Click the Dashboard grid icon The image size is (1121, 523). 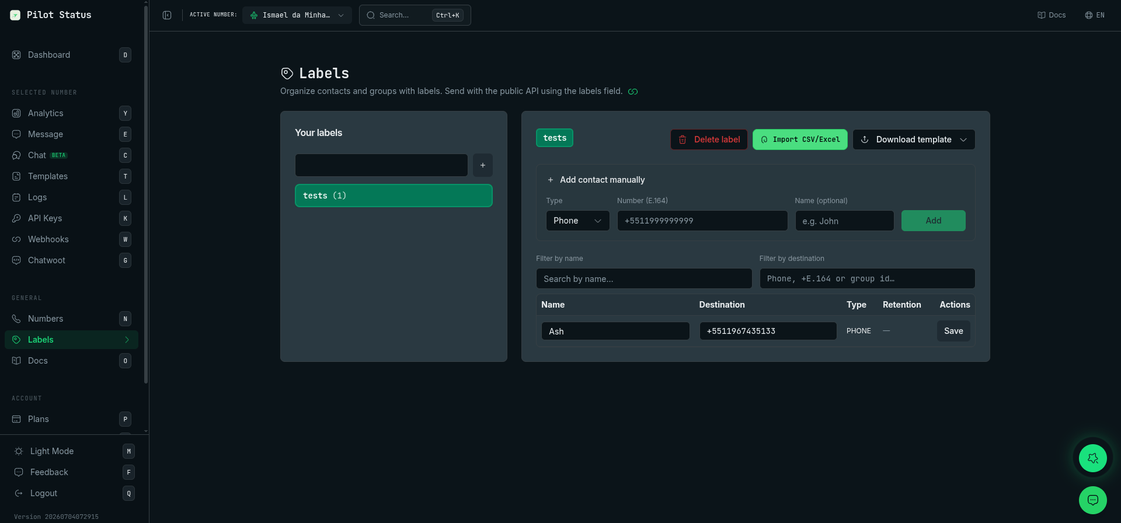click(16, 55)
